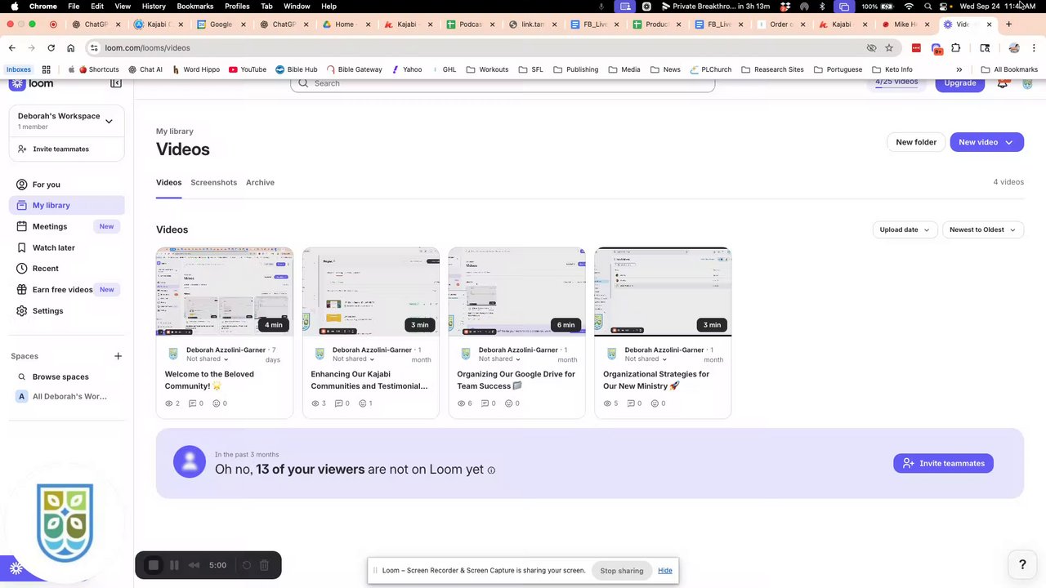1046x588 pixels.
Task: Open sharing dropdown on Organizational Strategies video
Action: point(646,359)
